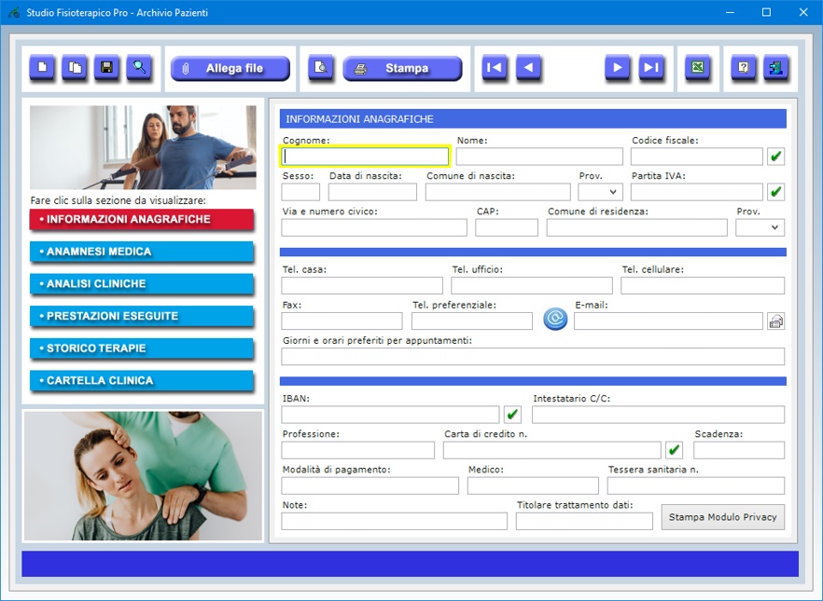Click the Tel. preferenziale field
The height and width of the screenshot is (601, 823).
coord(472,321)
